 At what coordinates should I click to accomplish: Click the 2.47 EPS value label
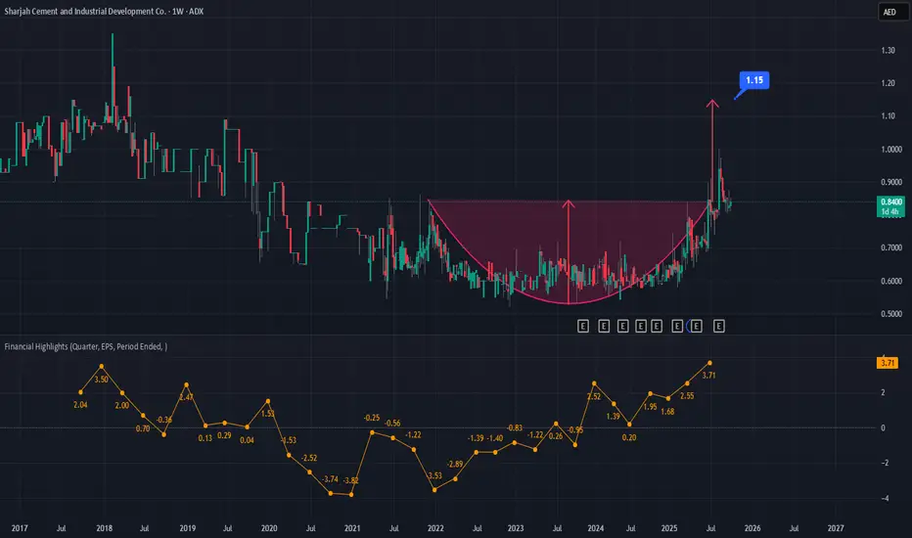pyautogui.click(x=186, y=397)
